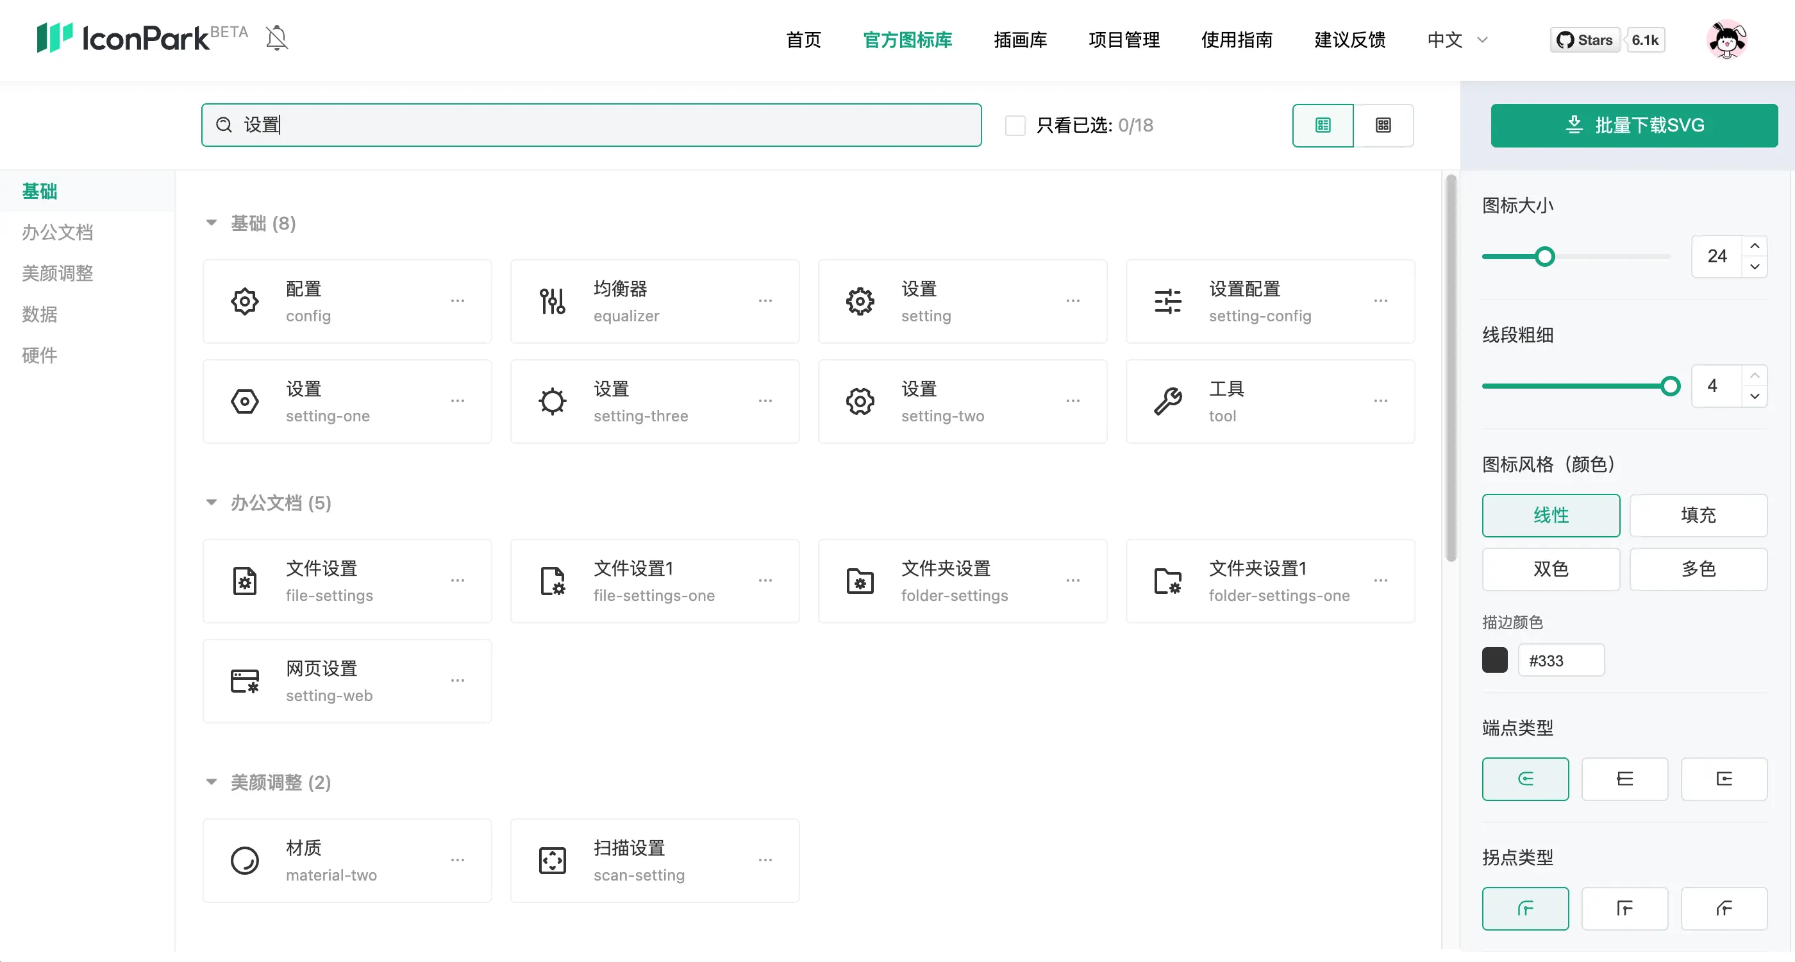The height and width of the screenshot is (962, 1795).
Task: Select the 填充 icon style
Action: click(1698, 515)
